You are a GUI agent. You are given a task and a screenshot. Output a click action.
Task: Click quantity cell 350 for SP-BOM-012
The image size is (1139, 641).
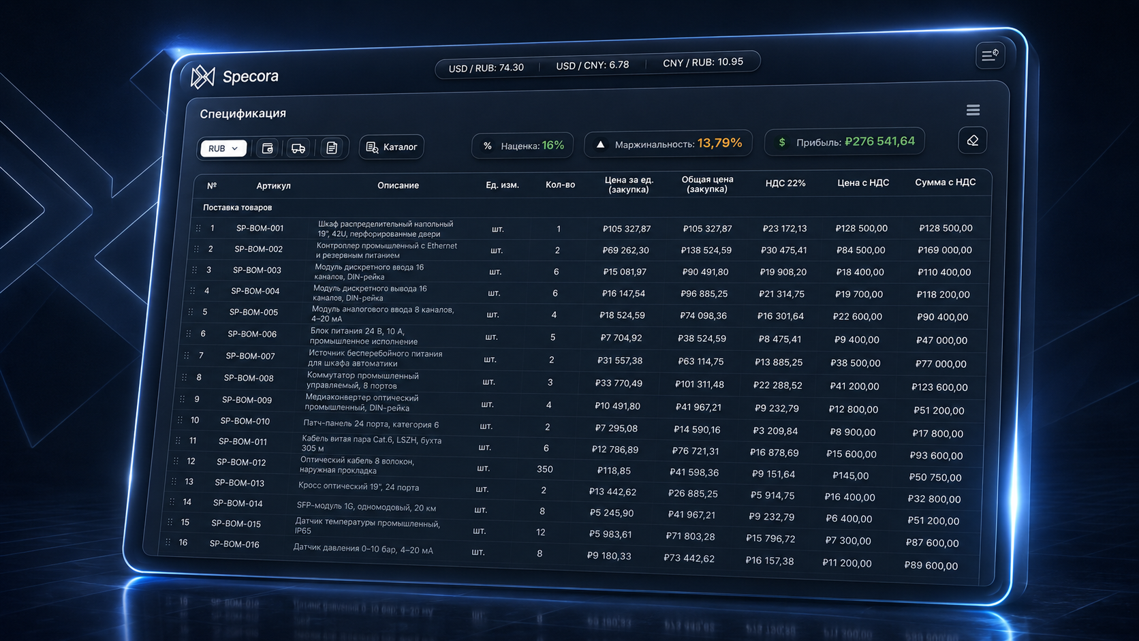[x=544, y=469]
